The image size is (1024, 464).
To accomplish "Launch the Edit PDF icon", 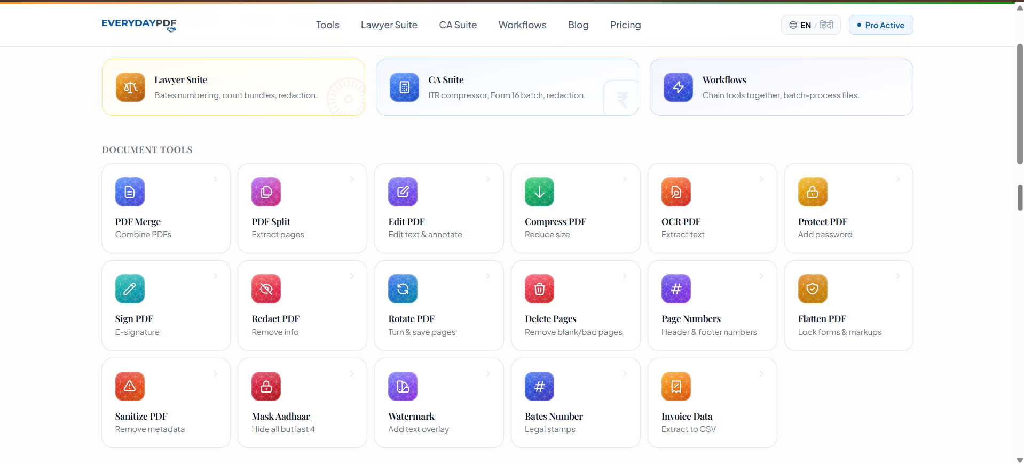I will tap(403, 192).
